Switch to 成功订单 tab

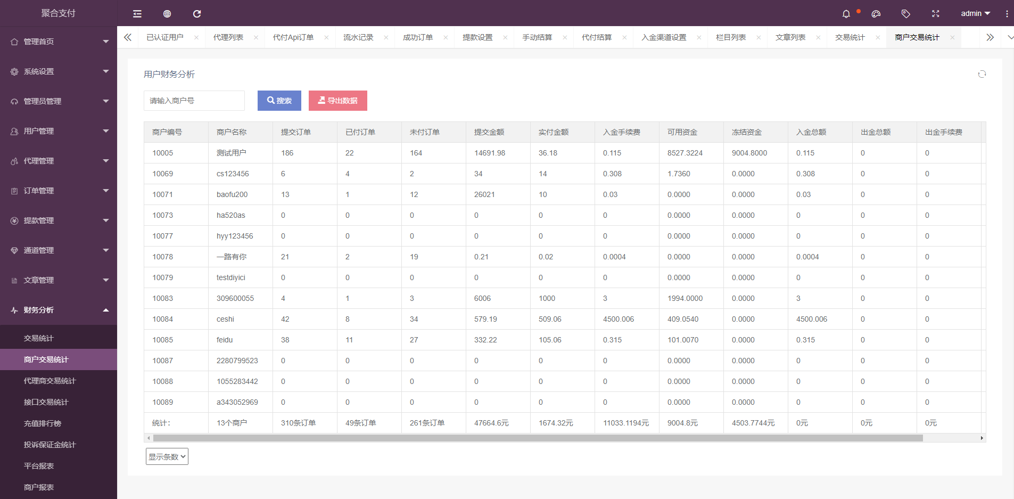[x=418, y=37]
